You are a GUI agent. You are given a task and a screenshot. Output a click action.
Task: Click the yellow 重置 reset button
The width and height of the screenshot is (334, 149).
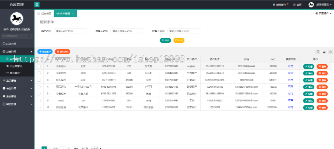[x=179, y=40]
